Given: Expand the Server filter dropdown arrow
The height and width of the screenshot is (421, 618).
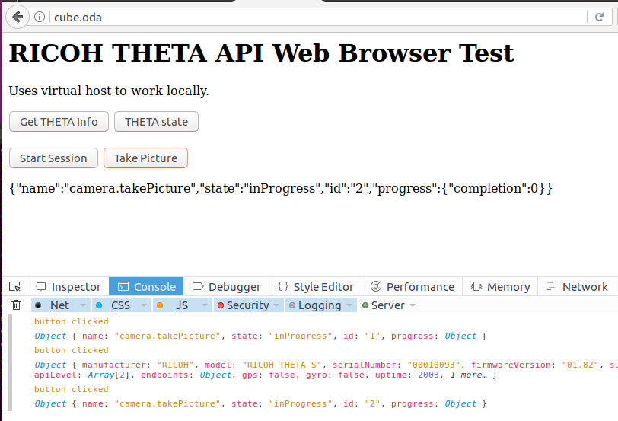Looking at the screenshot, I should tap(413, 305).
